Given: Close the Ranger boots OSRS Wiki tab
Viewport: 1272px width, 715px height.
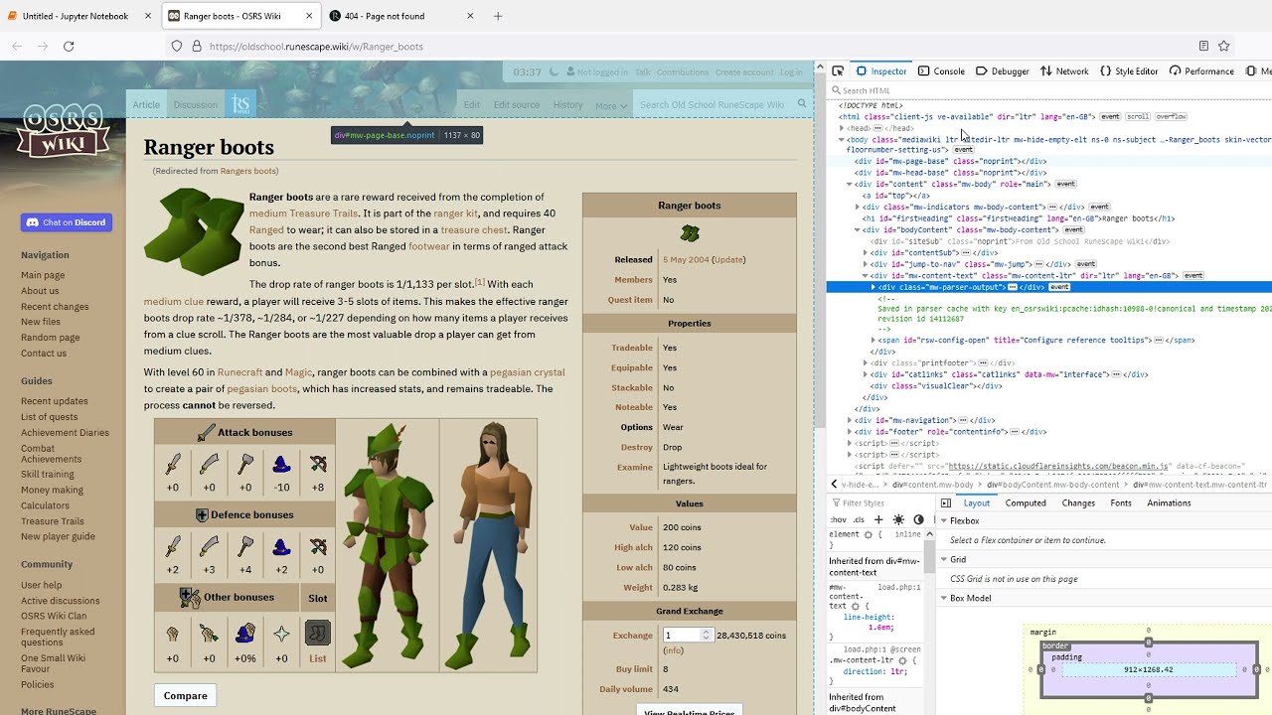Looking at the screenshot, I should point(309,16).
